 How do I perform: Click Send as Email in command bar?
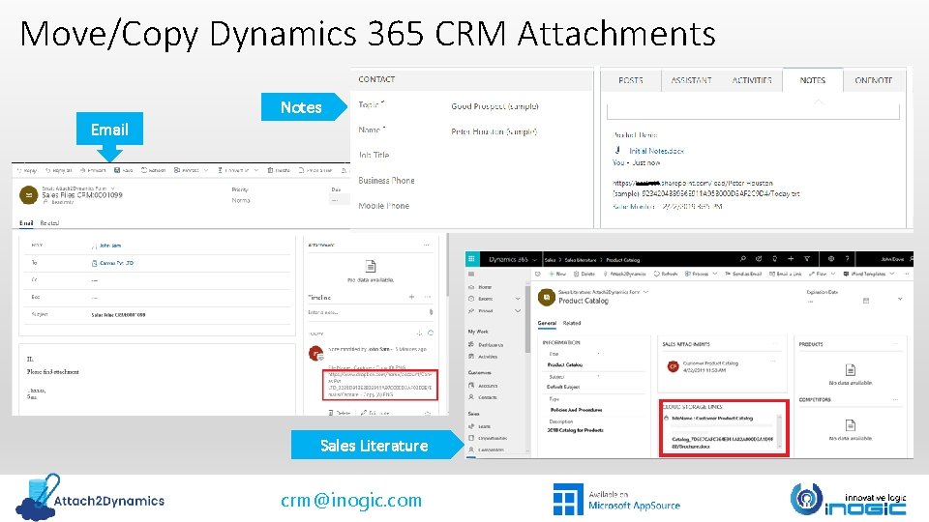pos(743,274)
